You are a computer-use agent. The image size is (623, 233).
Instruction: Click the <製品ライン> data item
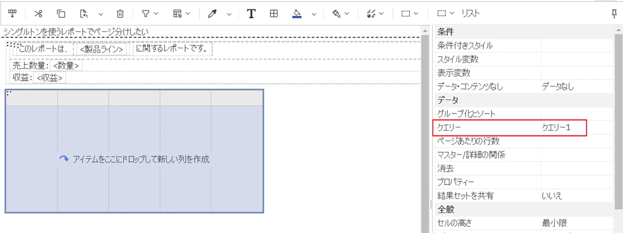click(101, 49)
